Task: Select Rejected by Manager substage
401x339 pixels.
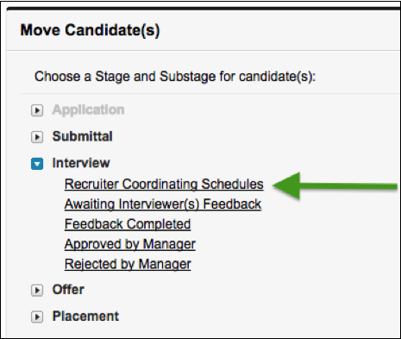Action: [x=128, y=264]
